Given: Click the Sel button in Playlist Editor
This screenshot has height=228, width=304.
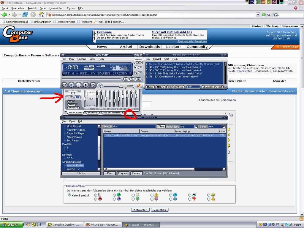Looking at the screenshot, I should click(170, 87).
